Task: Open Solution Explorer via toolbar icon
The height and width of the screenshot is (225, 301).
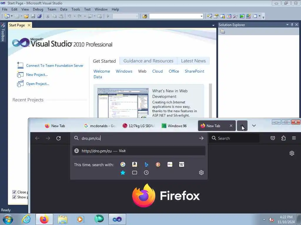Action: pos(209,16)
